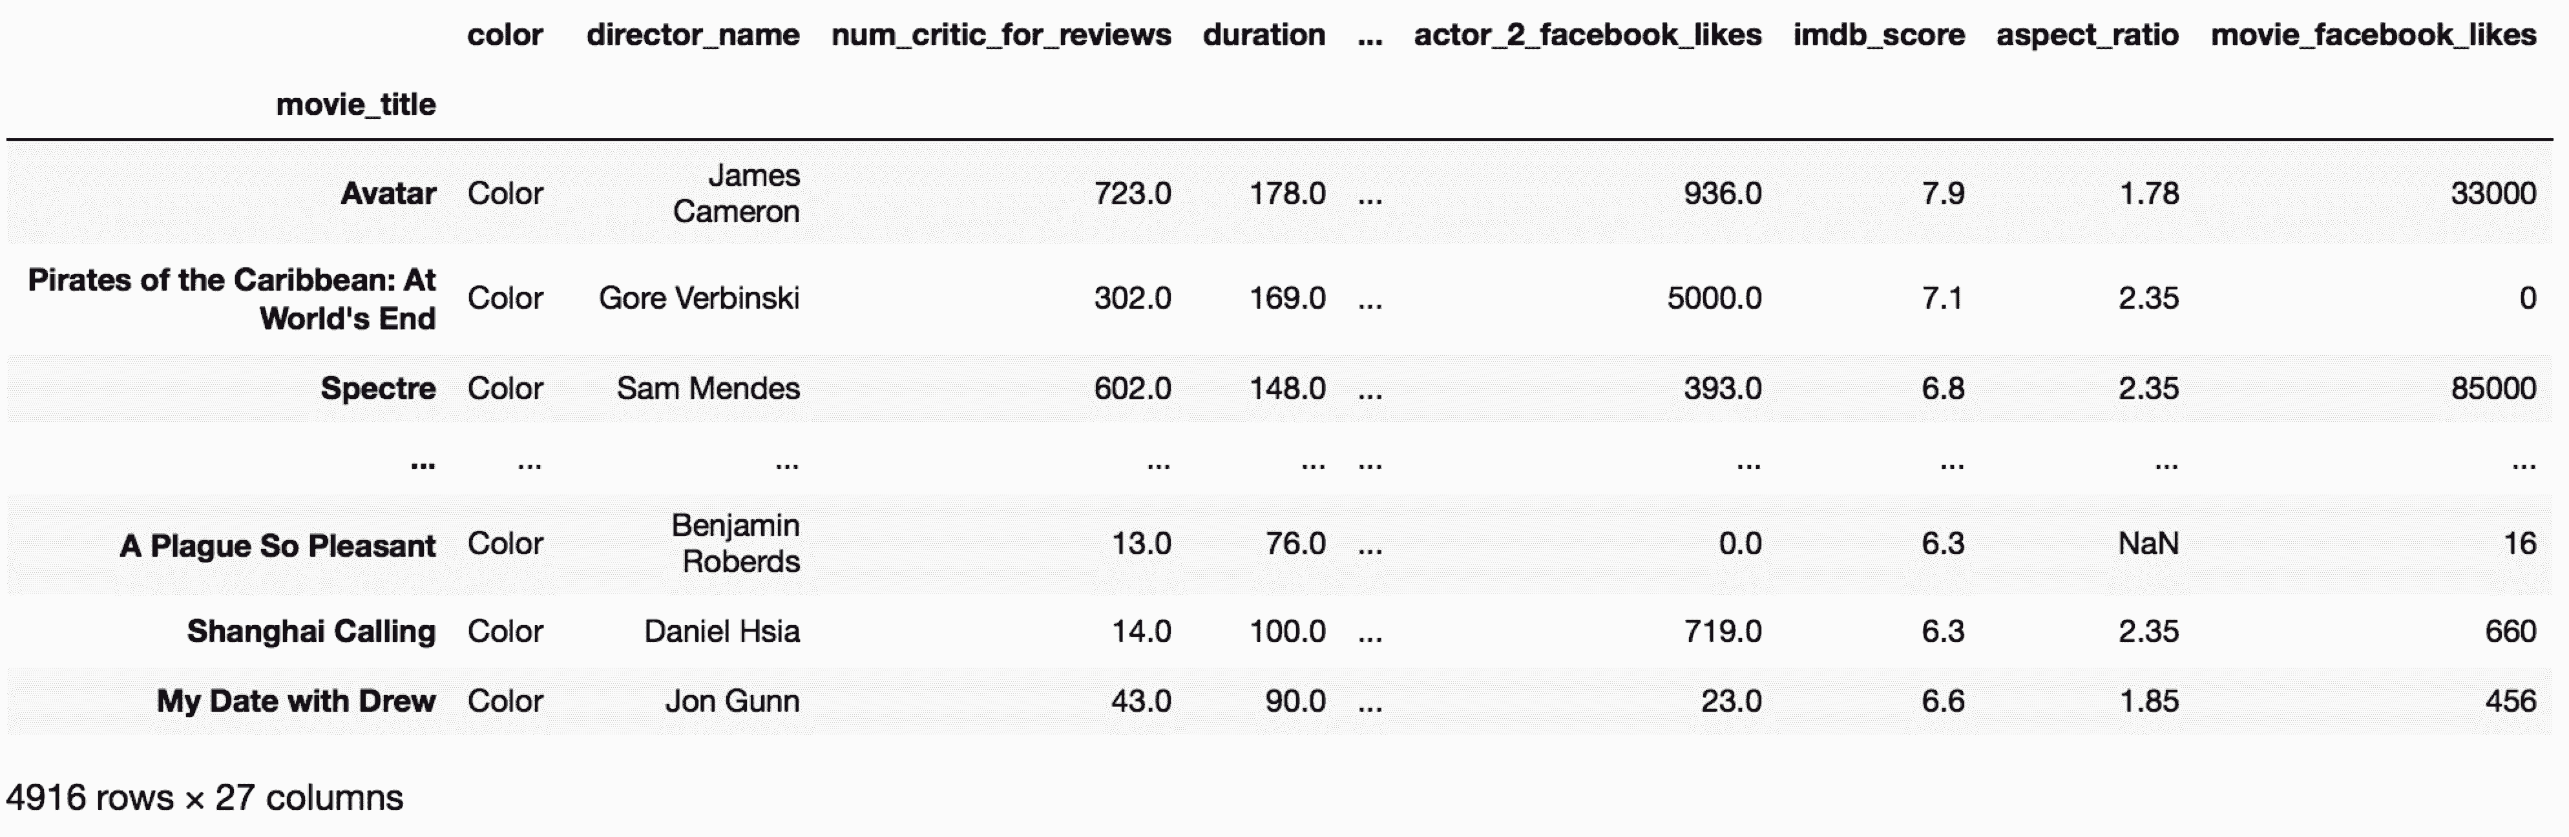Click the Avatar row title

point(388,193)
